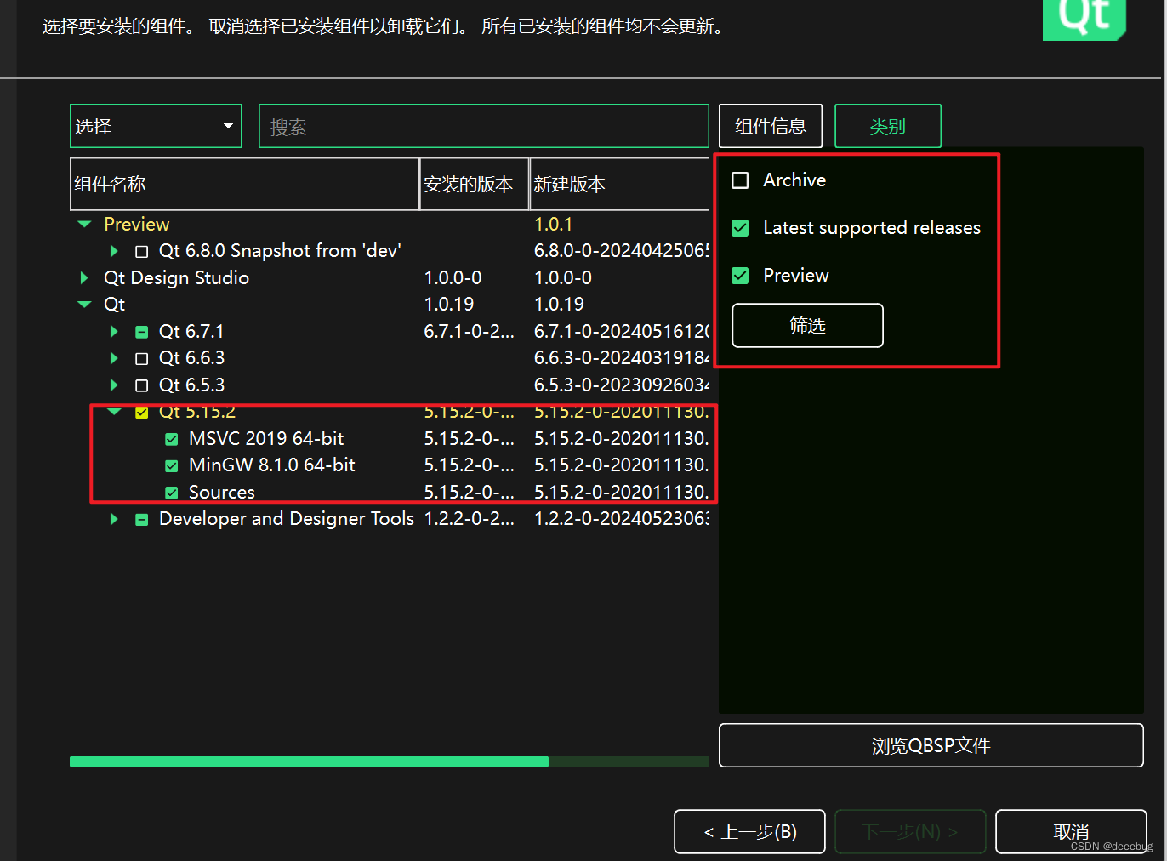
Task: Click the 新建版本 column header
Action: 620,184
